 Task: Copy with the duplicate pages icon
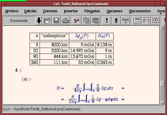pos(86,20)
